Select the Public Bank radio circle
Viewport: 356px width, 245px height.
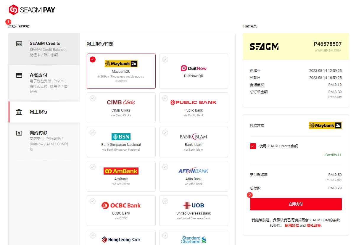pos(165,98)
